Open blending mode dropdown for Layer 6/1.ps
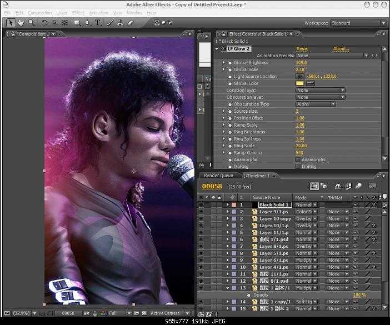 point(306,260)
